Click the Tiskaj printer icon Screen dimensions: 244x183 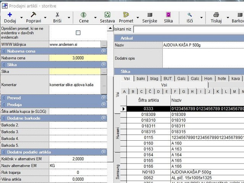pyautogui.click(x=216, y=15)
